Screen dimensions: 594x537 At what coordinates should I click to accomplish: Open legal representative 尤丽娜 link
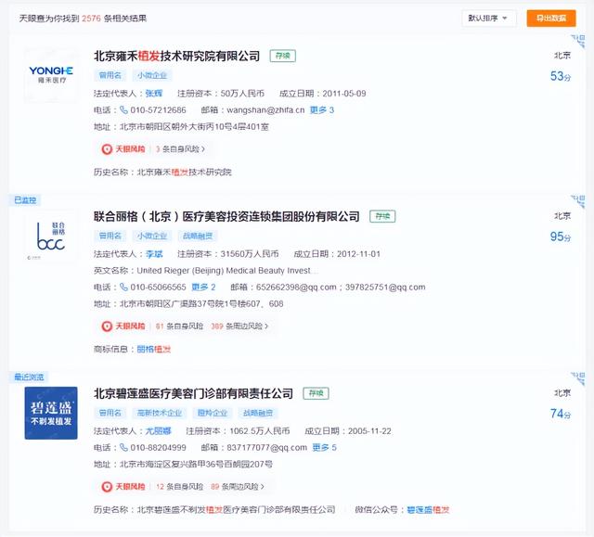[158, 431]
